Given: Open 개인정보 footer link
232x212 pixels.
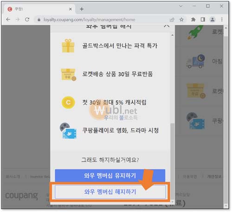Looking at the screenshot, I should tap(215, 177).
